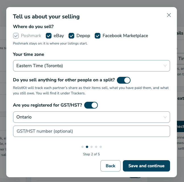Screen dimensions: 184x182
Task: Uncheck the eBay checkbox
Action: tap(49, 36)
